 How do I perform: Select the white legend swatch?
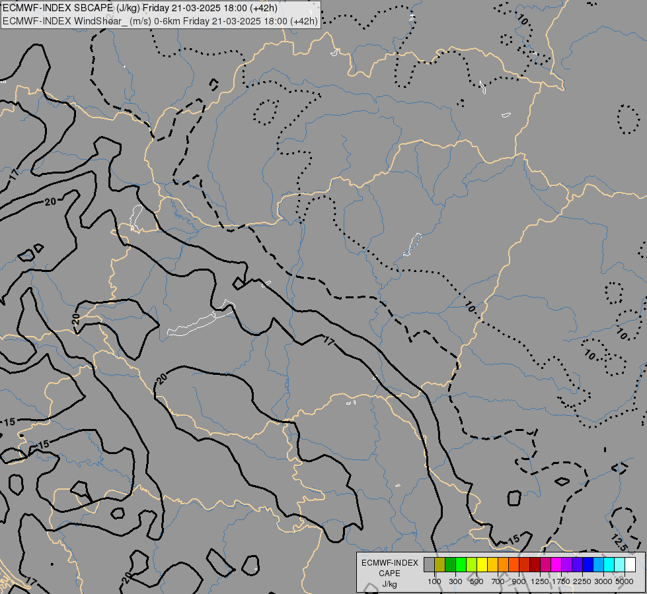tap(630, 565)
